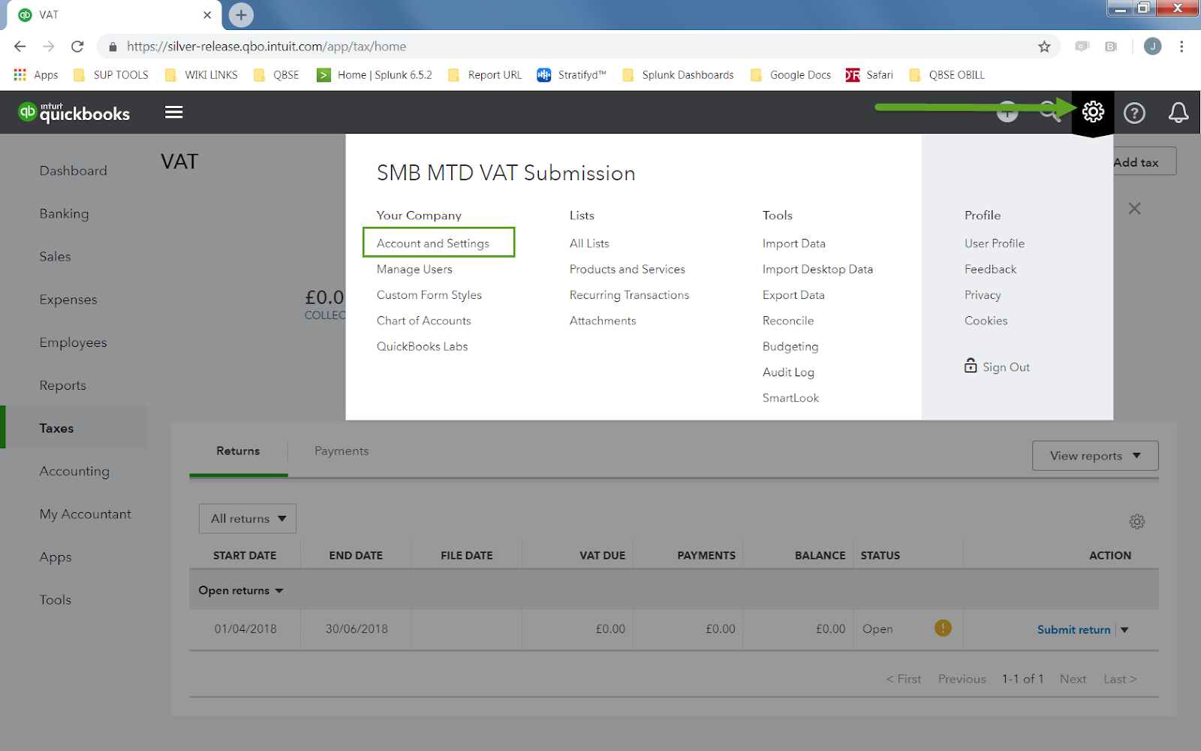Click the Submit return link

click(1073, 629)
